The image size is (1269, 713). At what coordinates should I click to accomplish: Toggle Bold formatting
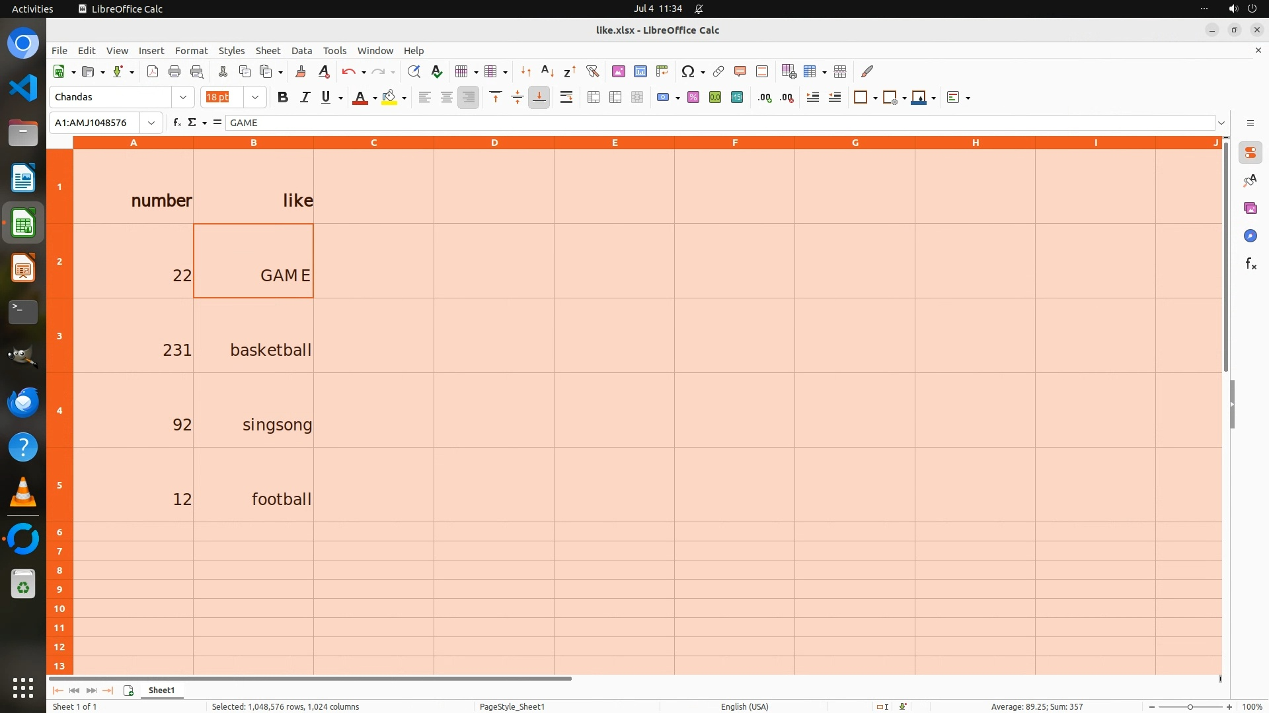(283, 98)
